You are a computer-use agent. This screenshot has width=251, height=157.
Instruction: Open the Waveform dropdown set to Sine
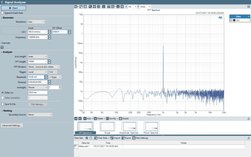pos(36,22)
